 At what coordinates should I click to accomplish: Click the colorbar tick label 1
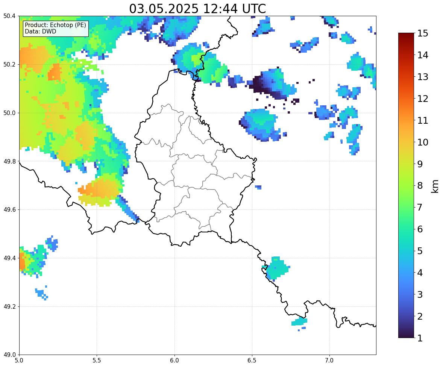pos(420,338)
